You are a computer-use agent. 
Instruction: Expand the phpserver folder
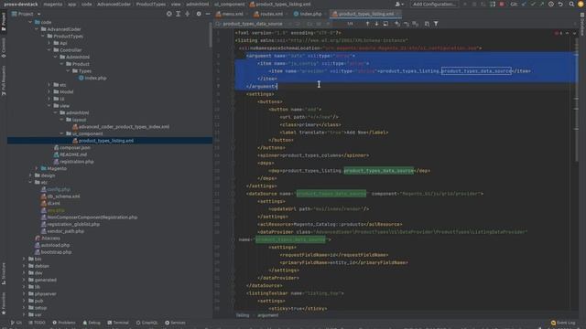click(x=24, y=294)
